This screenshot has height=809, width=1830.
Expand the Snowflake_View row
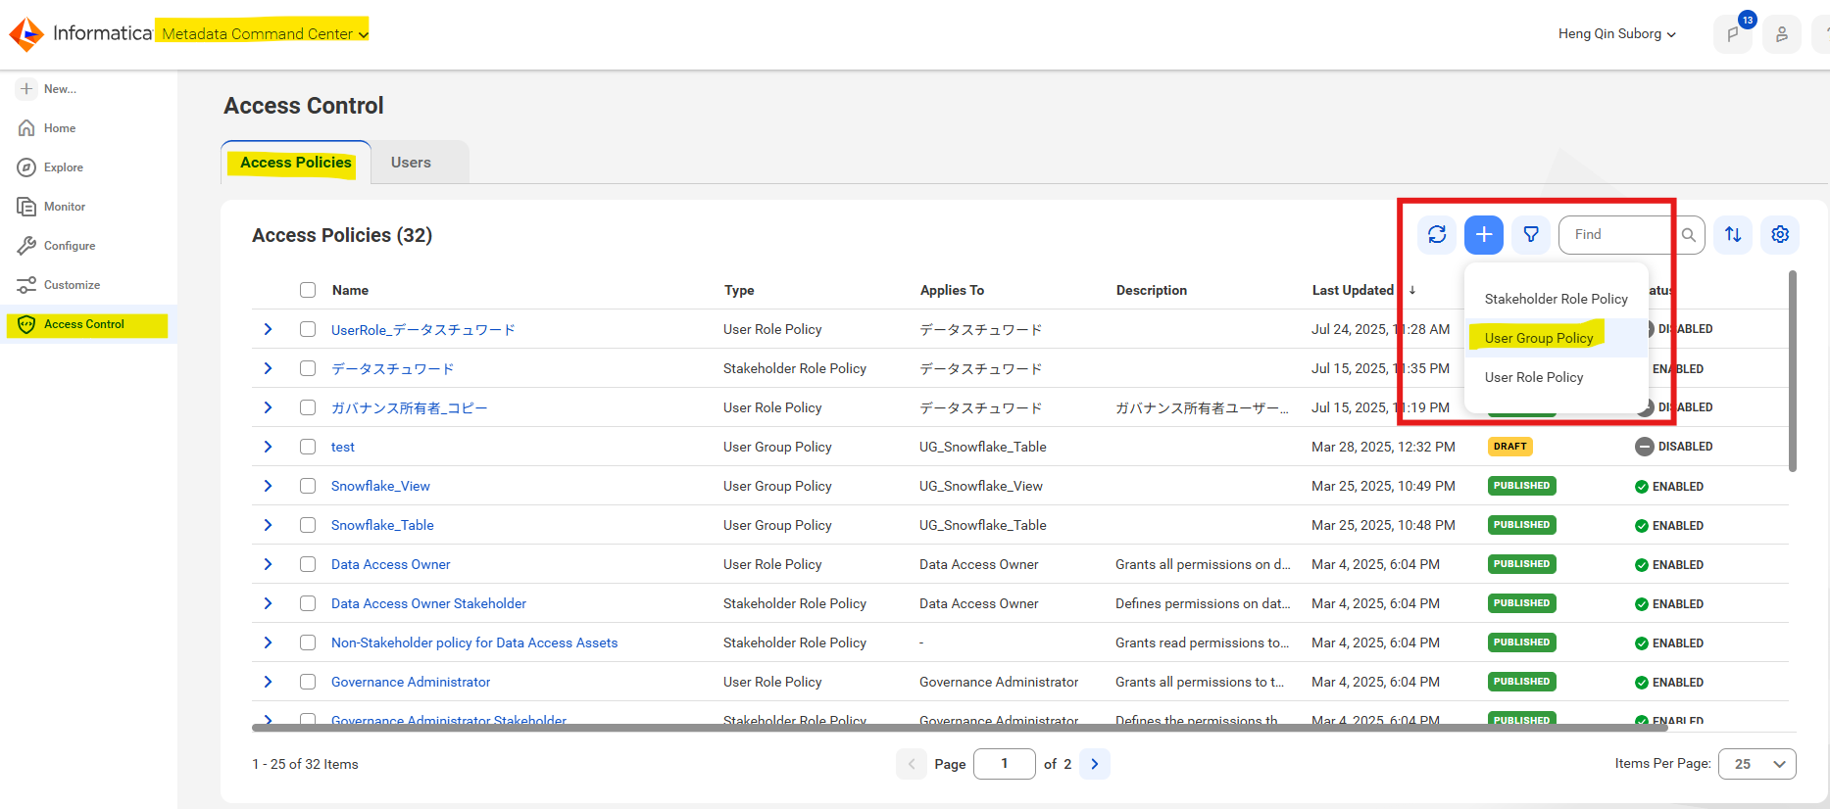coord(268,486)
